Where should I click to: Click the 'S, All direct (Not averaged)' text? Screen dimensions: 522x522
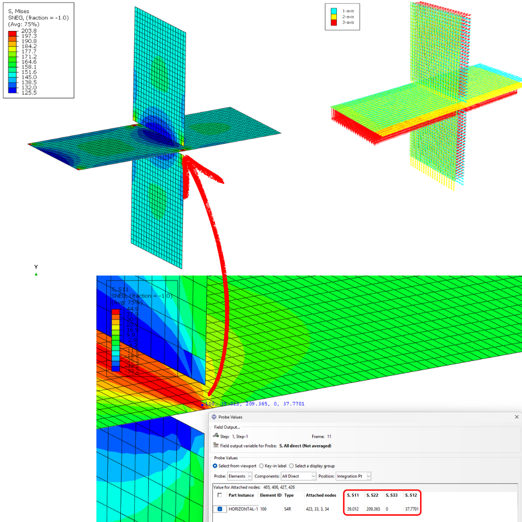tap(305, 446)
